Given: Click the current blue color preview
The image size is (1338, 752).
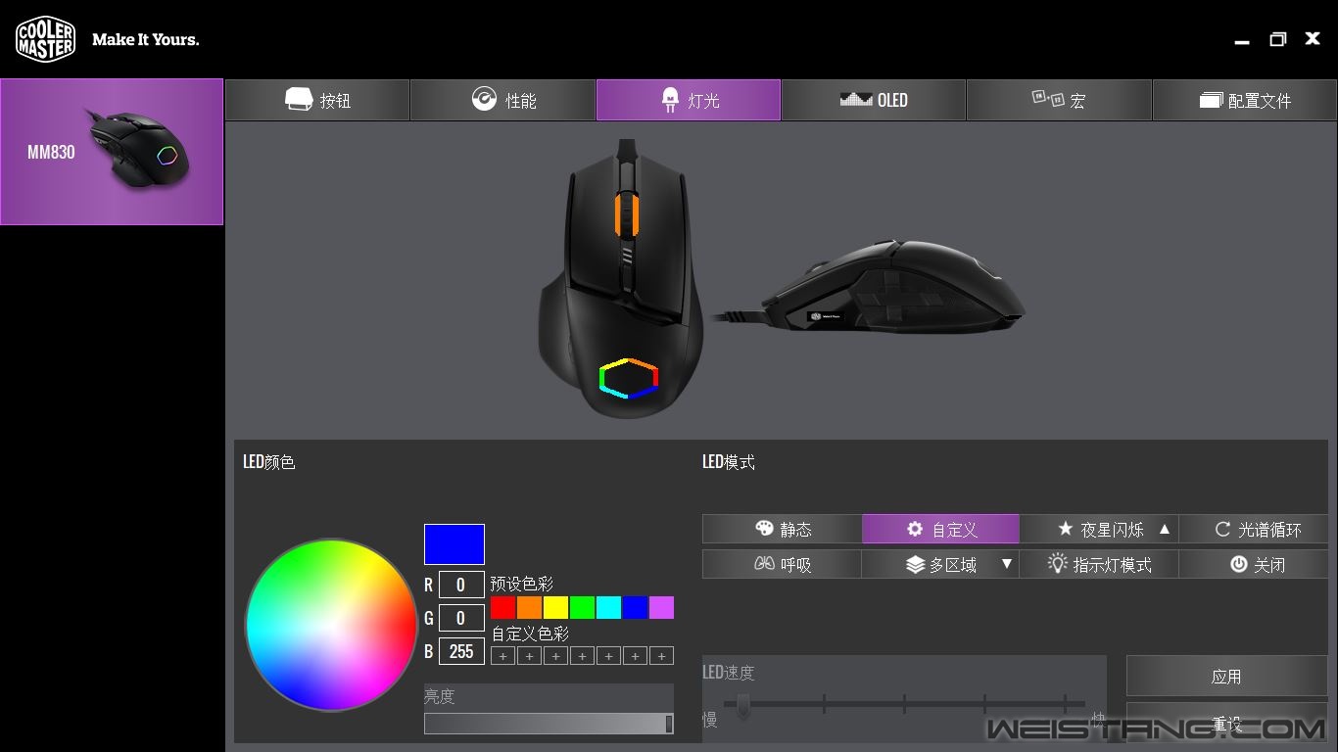Looking at the screenshot, I should tap(454, 544).
